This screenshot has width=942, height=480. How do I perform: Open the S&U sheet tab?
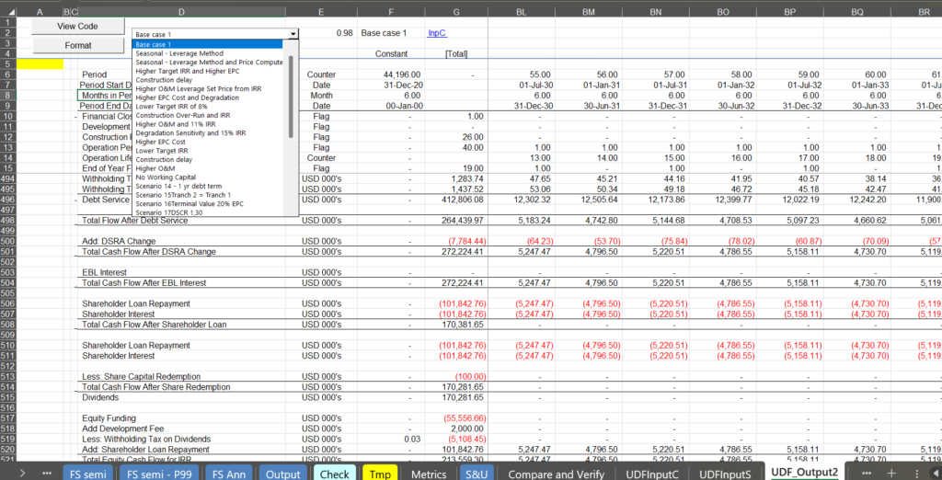tap(477, 474)
